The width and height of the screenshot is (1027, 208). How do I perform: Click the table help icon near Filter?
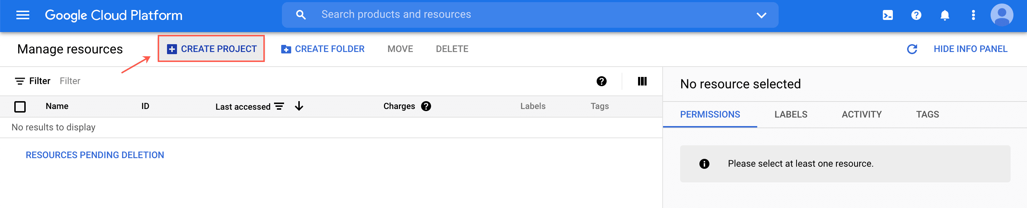click(601, 81)
